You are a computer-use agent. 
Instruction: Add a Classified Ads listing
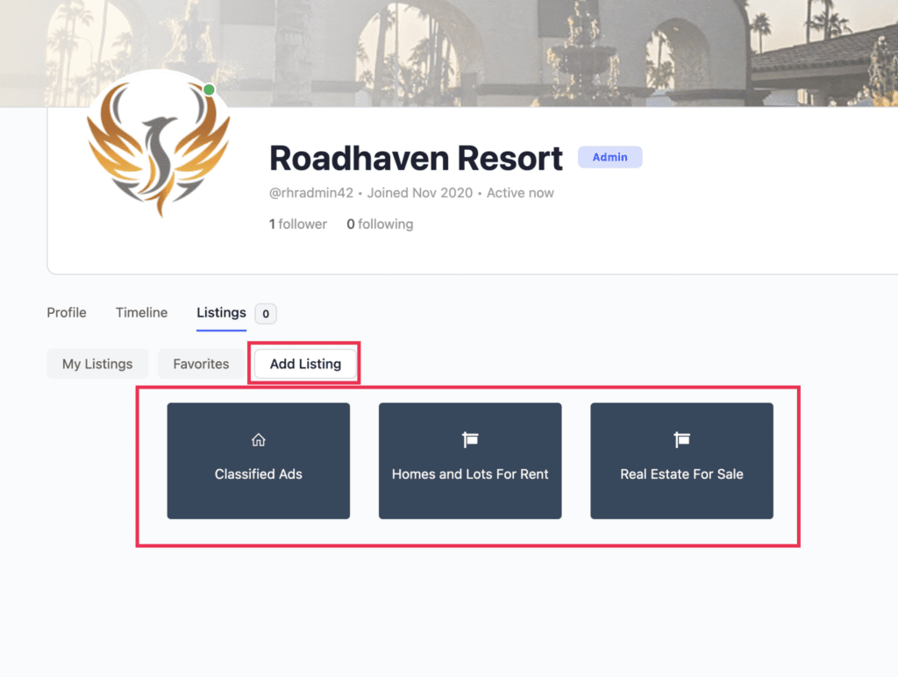coord(259,461)
